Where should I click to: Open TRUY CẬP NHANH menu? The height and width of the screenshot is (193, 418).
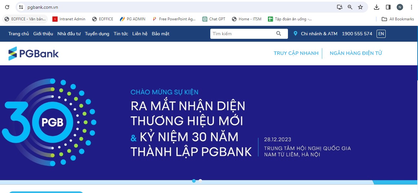tap(296, 53)
